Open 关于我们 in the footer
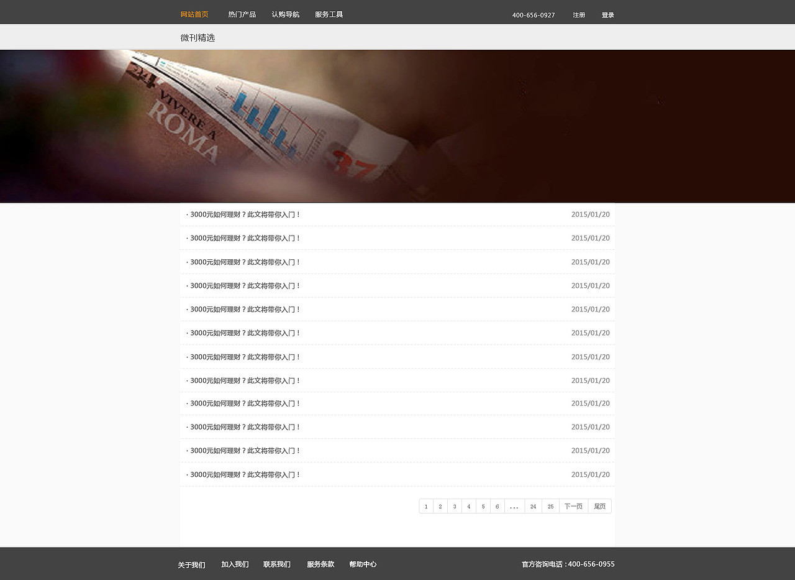This screenshot has height=580, width=795. [x=191, y=565]
